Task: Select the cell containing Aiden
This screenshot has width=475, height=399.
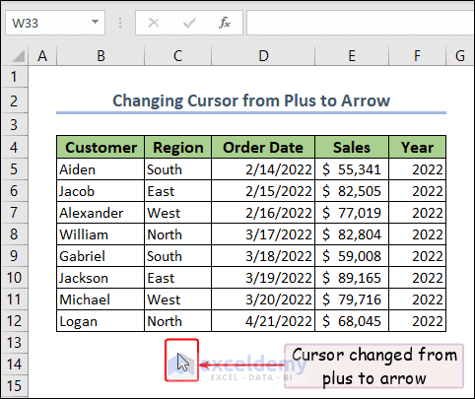Action: pyautogui.click(x=101, y=169)
